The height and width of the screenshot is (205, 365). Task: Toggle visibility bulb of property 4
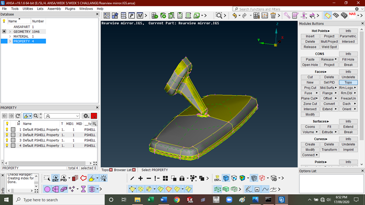7,145
